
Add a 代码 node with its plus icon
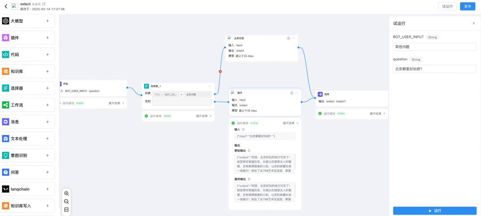47,55
